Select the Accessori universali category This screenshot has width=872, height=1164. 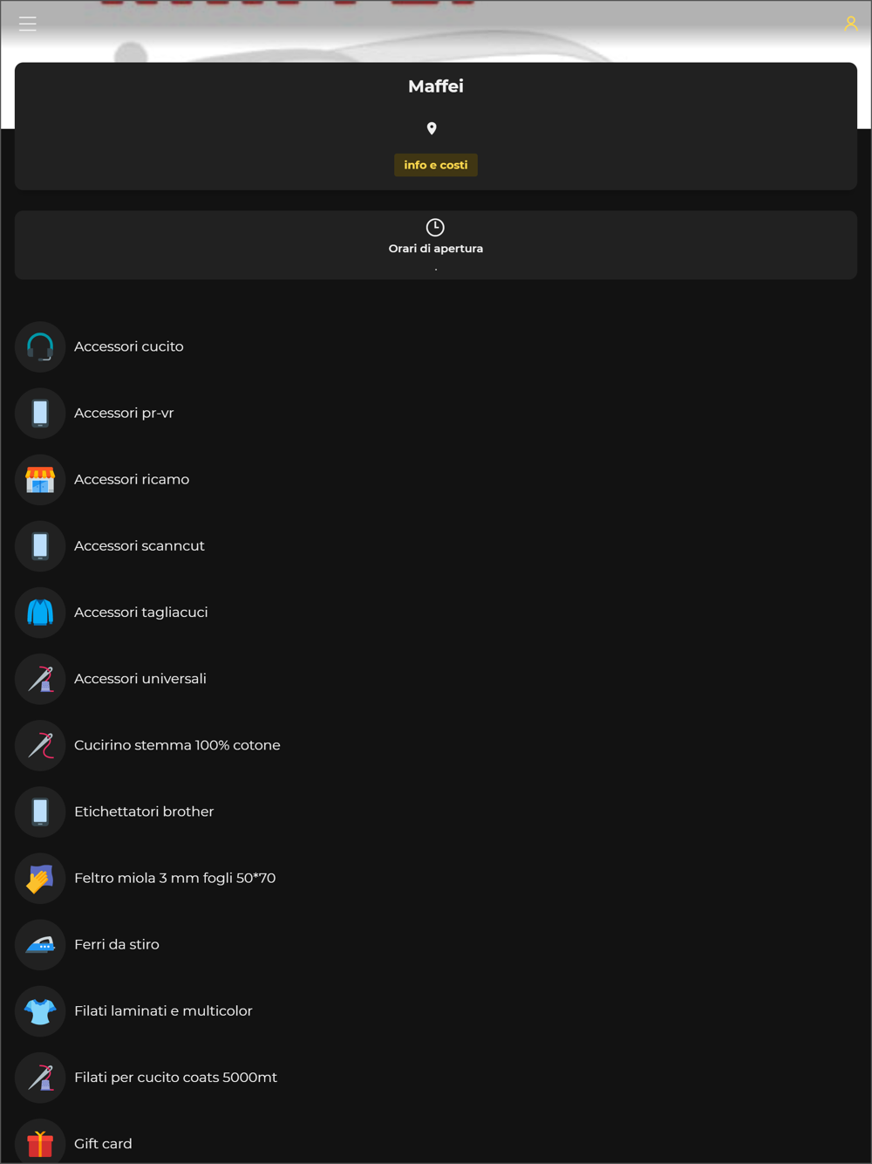pyautogui.click(x=140, y=678)
